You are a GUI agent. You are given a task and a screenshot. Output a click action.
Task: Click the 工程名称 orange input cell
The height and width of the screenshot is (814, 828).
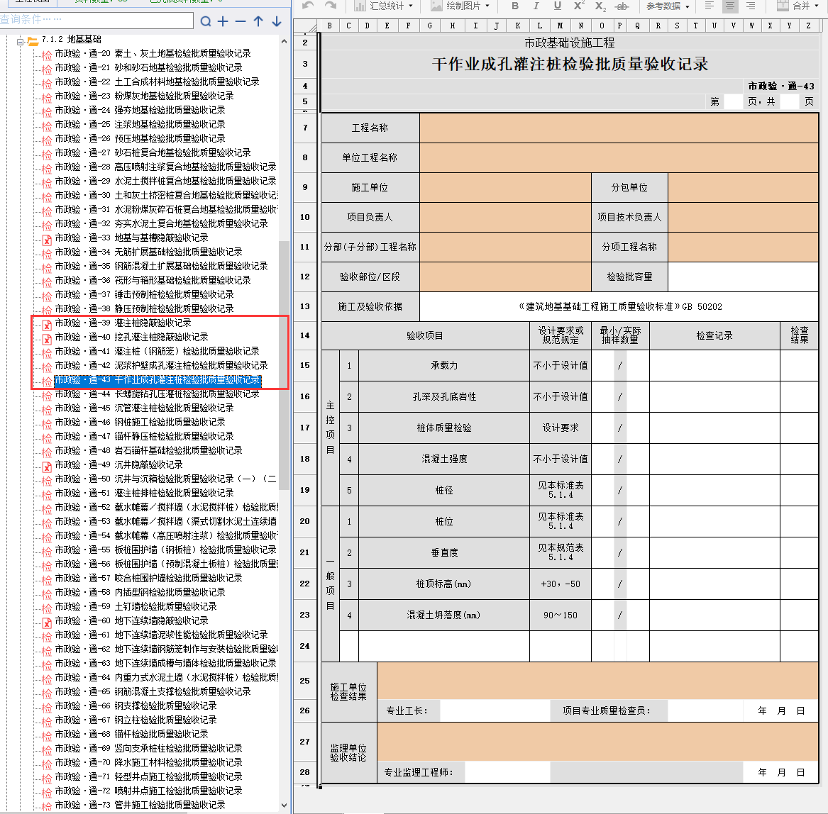618,128
